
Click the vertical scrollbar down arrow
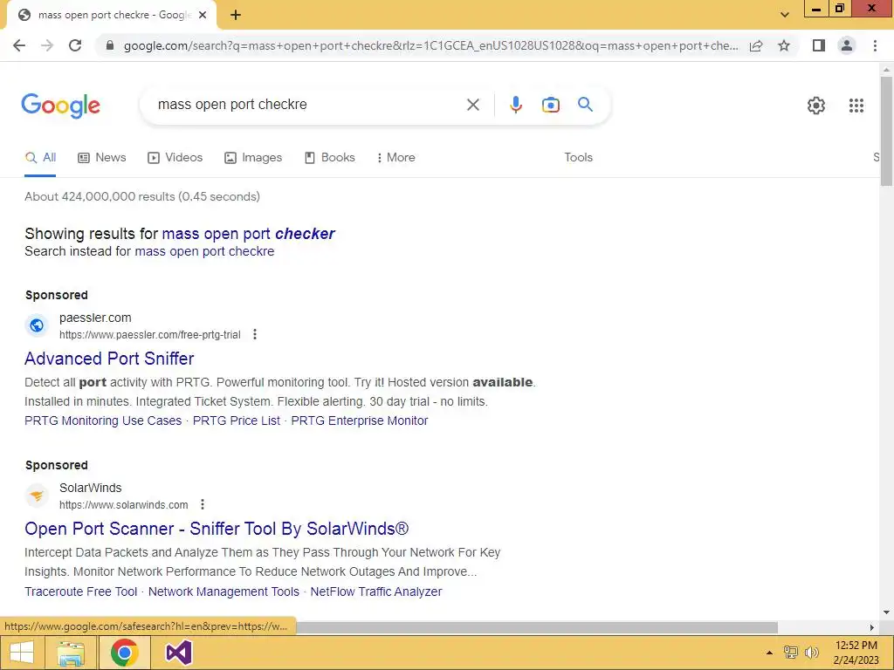[886, 612]
